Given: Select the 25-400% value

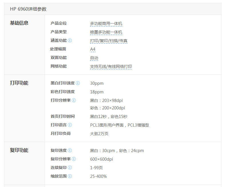Looking at the screenshot, I should coord(98,176).
